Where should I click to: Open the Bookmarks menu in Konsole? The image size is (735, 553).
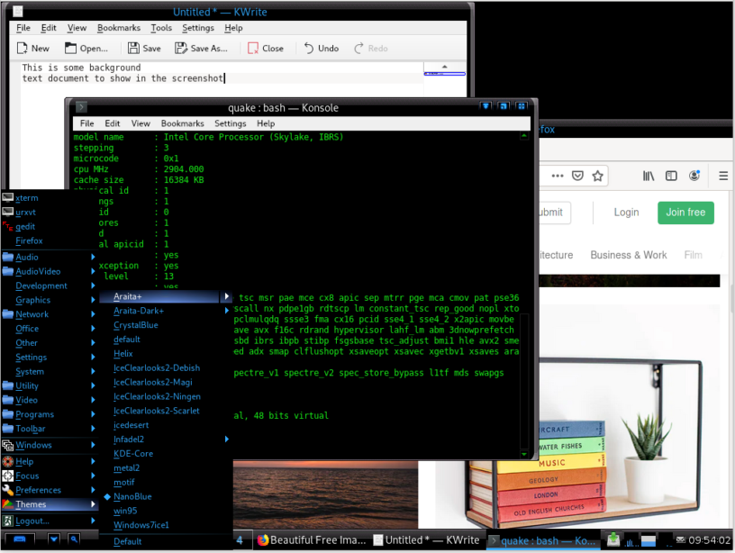183,123
